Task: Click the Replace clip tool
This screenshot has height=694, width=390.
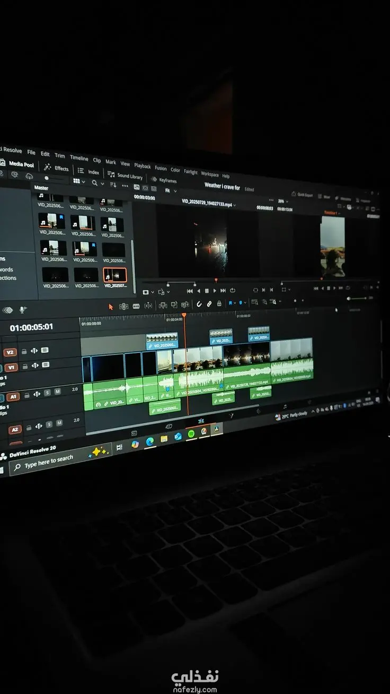Action: (185, 305)
